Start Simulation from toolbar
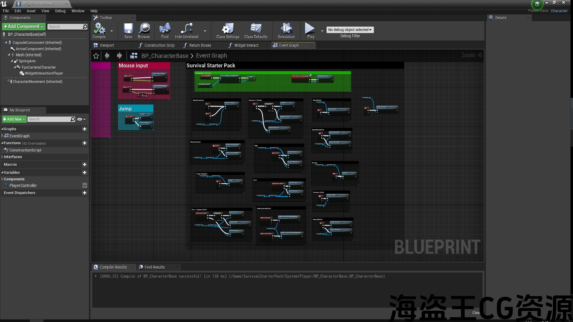Viewport: 573px width, 322px height. click(286, 29)
